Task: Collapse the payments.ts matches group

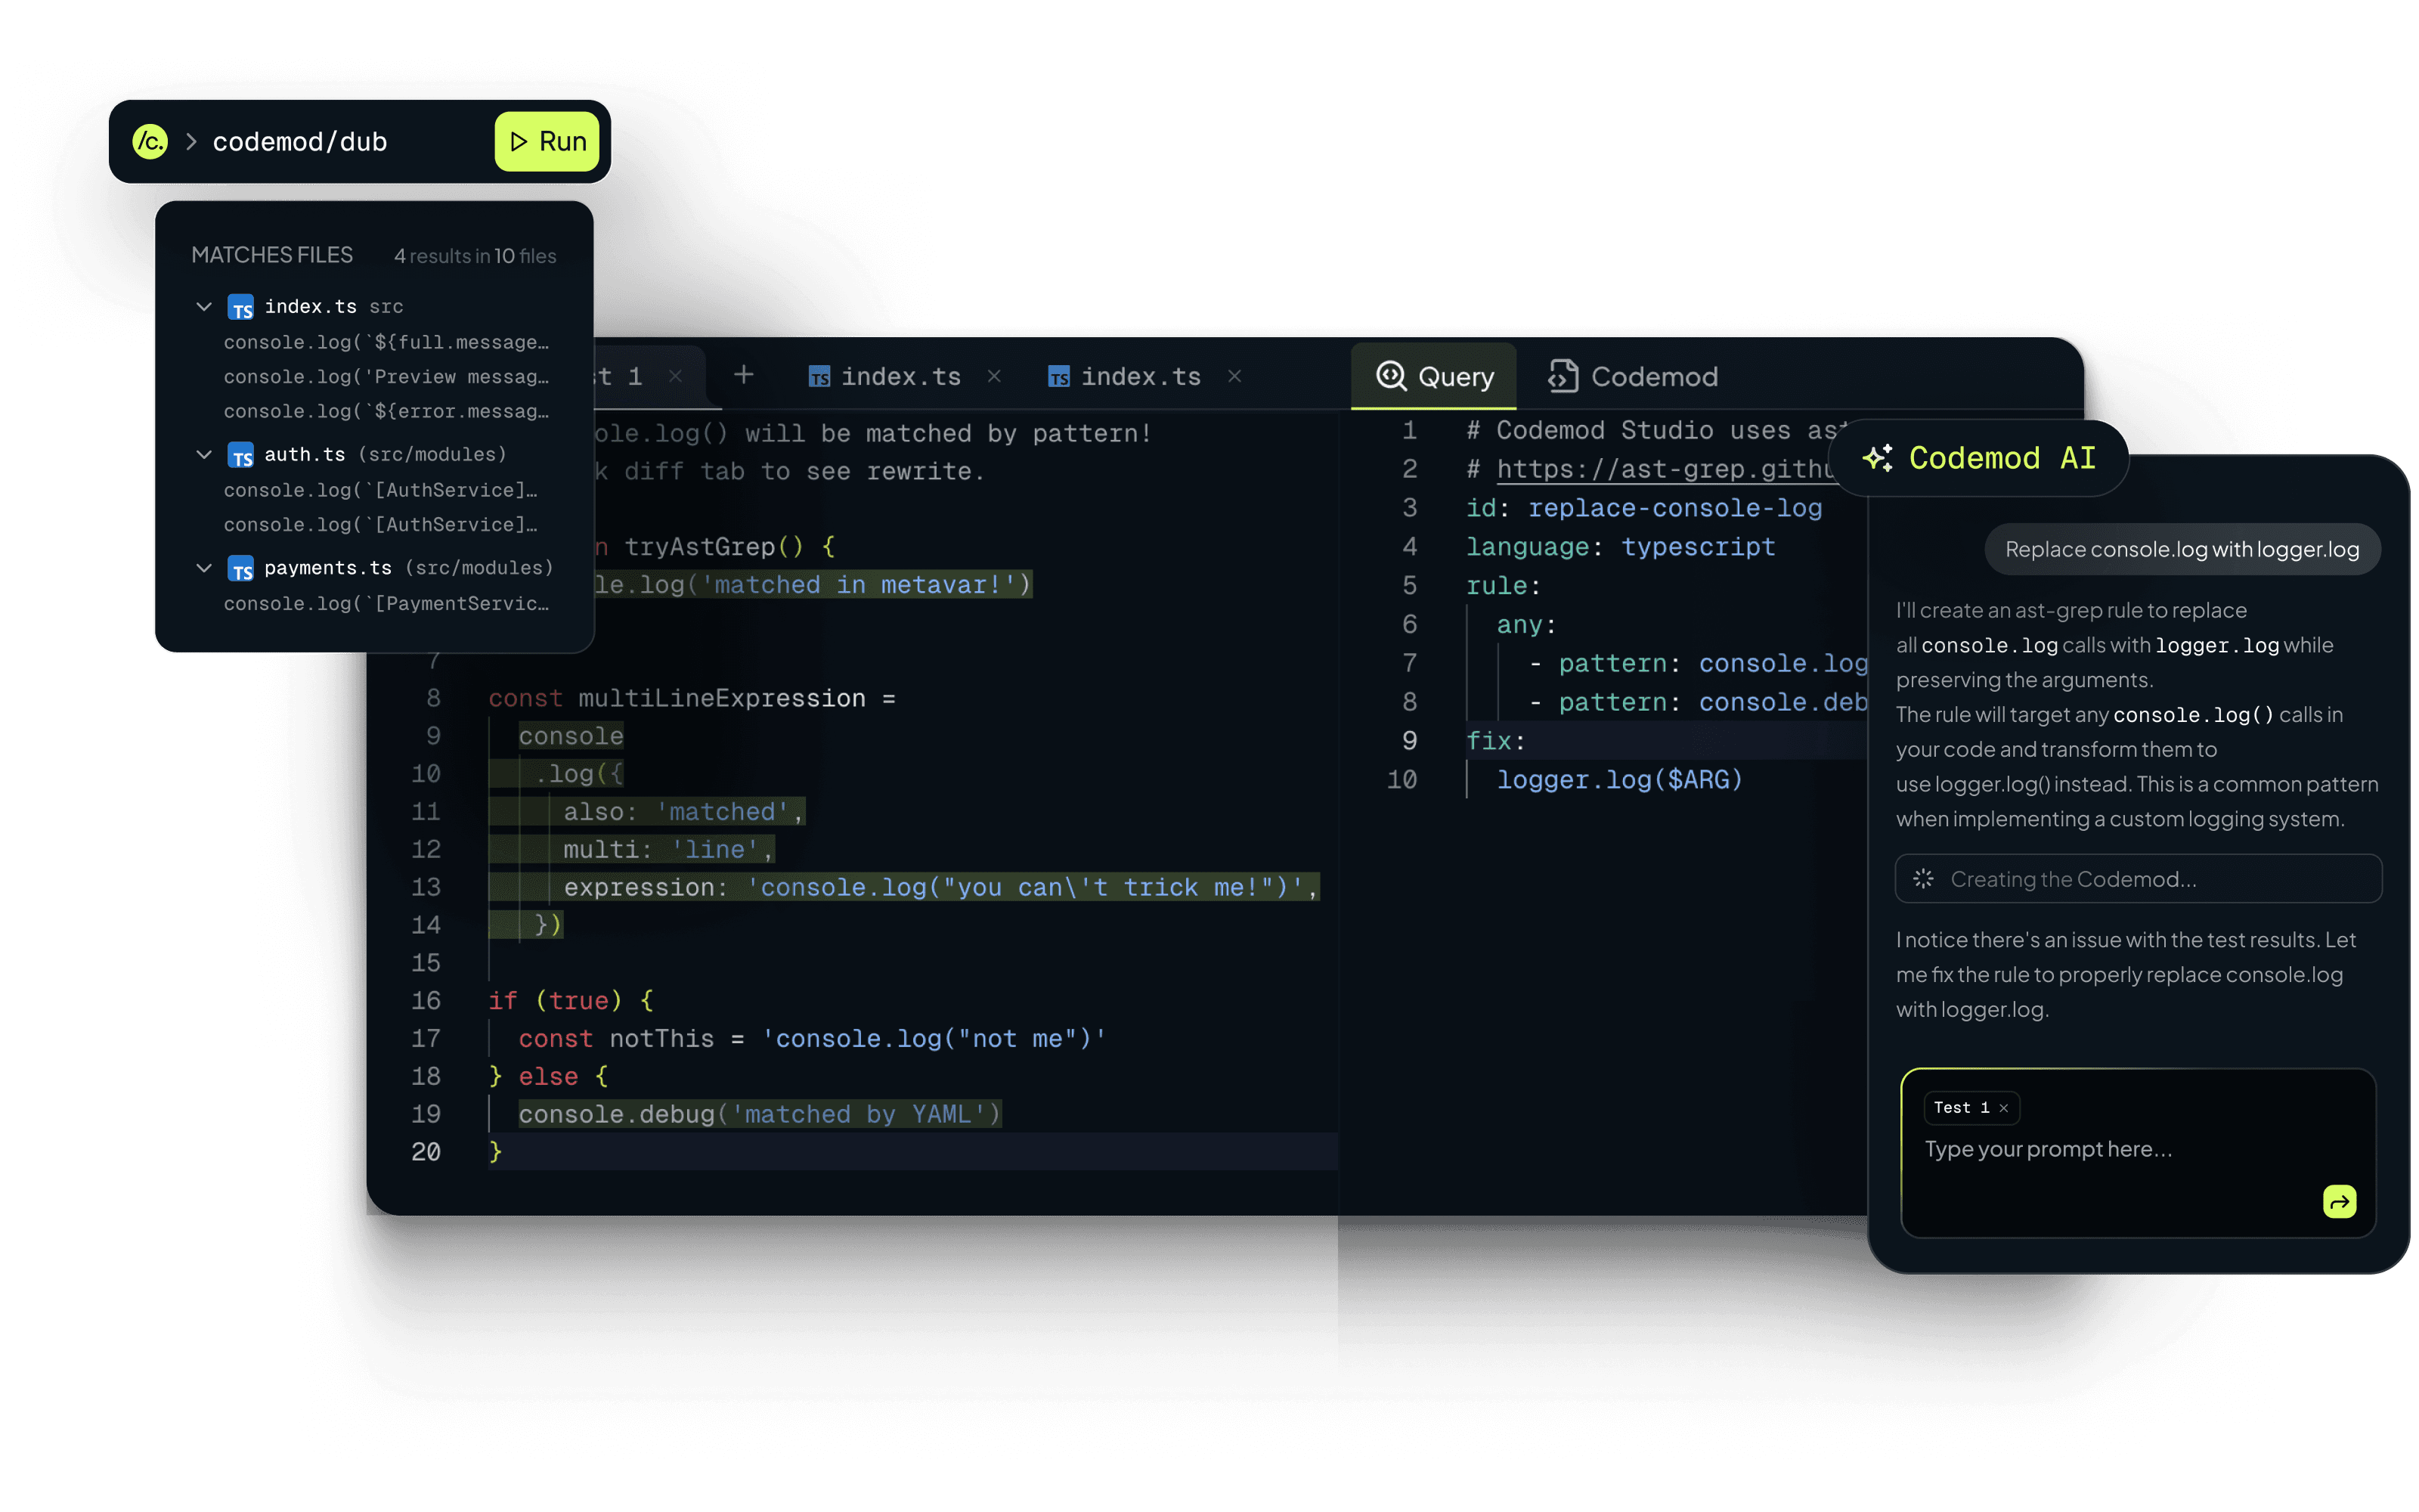Action: [x=204, y=567]
